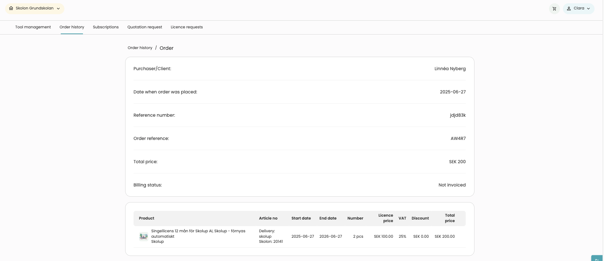Expand the Skolon Grundskolan chevron
This screenshot has height=261, width=604.
(58, 9)
